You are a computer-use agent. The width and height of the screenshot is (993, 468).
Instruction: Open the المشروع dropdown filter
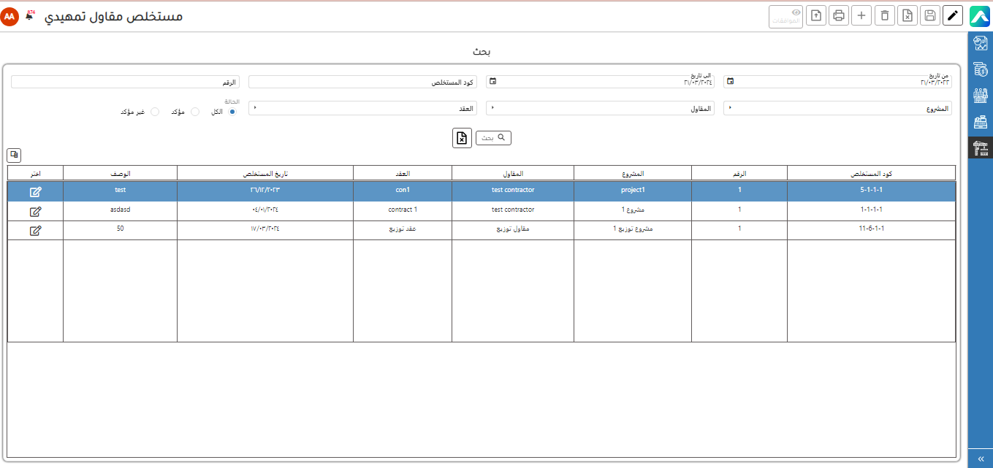[837, 108]
